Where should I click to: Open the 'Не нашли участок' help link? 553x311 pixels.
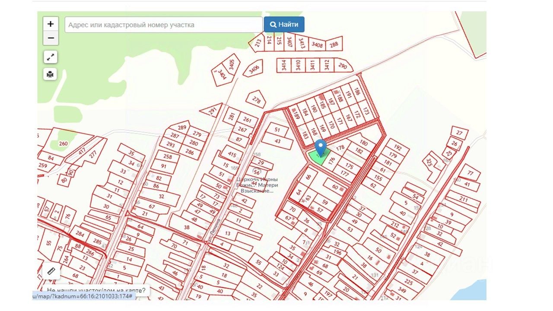(x=96, y=290)
